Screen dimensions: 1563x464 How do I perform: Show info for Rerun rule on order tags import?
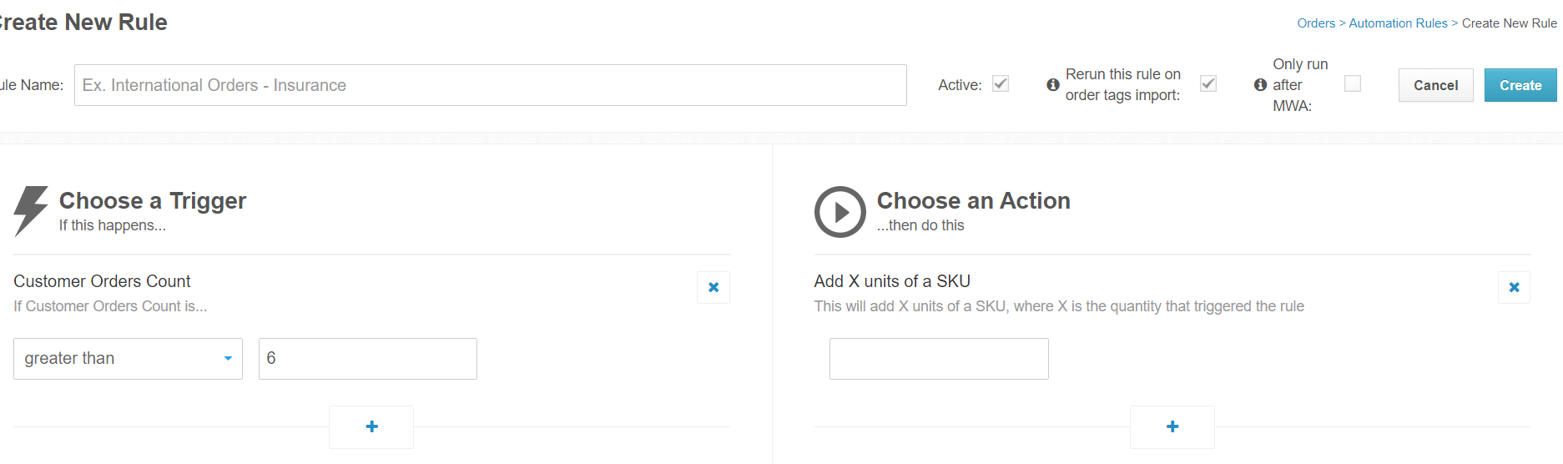pyautogui.click(x=1053, y=85)
